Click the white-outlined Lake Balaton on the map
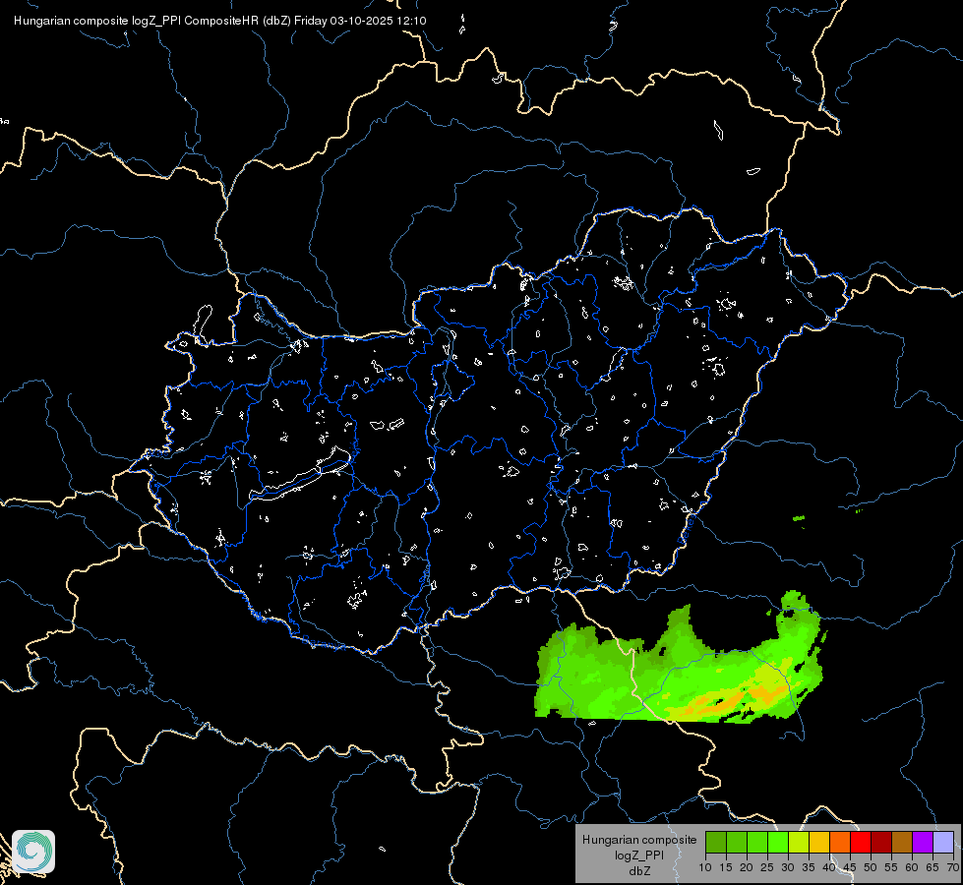963x885 pixels. click(x=300, y=474)
